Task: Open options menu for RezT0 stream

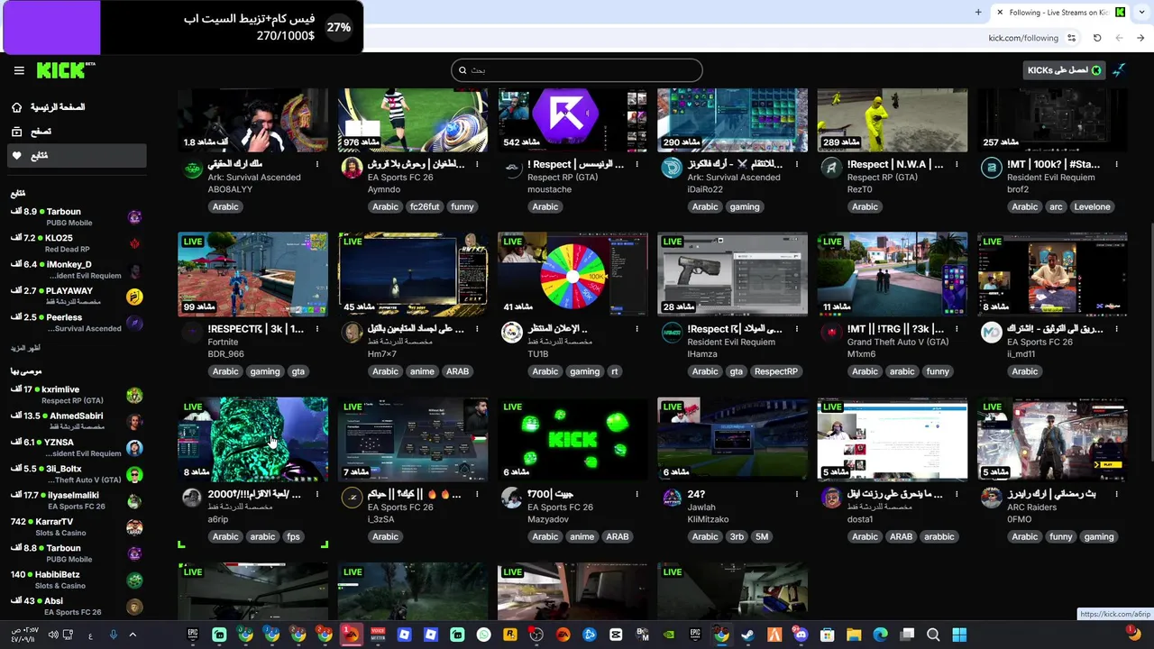Action: 957,164
